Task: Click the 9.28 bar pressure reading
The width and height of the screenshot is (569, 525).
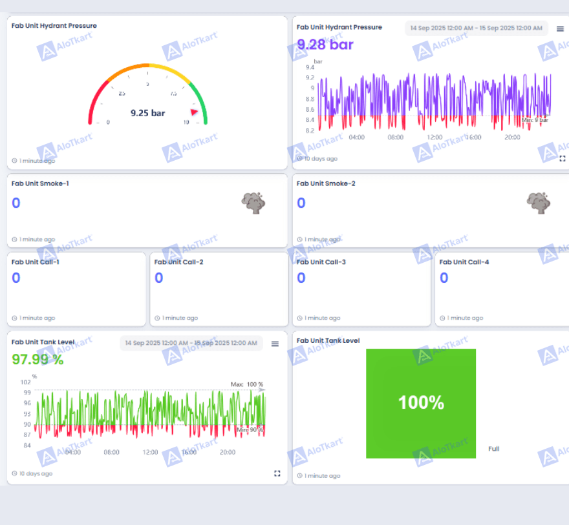Action: pos(325,45)
